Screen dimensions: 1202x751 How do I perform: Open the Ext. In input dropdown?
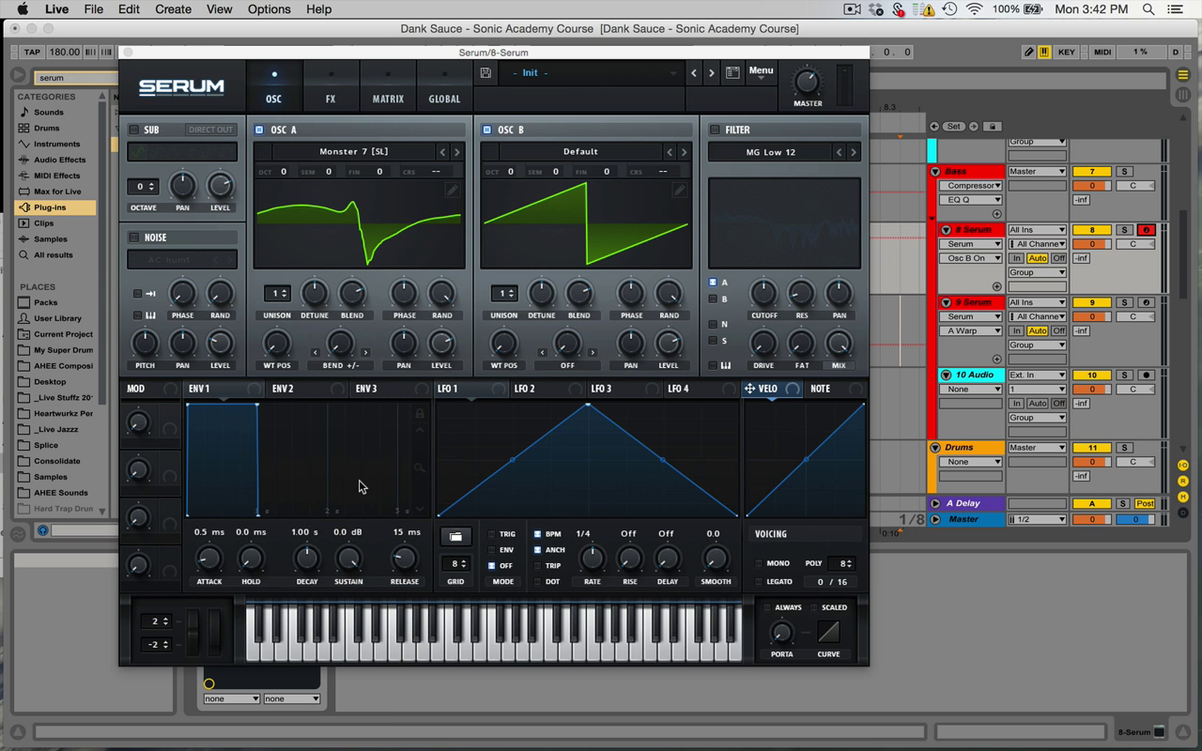1037,375
